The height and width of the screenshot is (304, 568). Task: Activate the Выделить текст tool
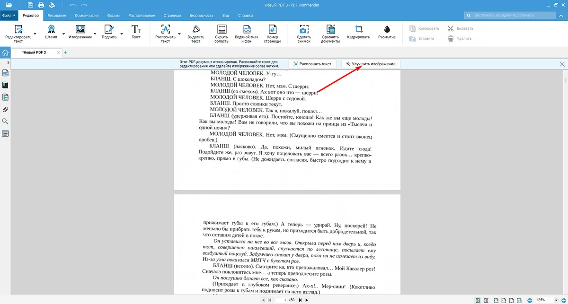196,34
